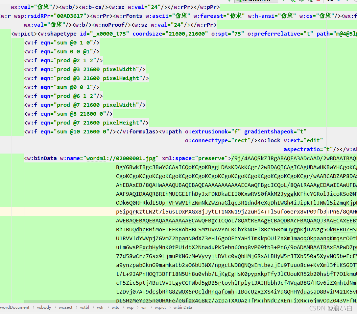
Task: Click the "prod @3 21600 pixelWidth" line
Action: click(x=85, y=70)
